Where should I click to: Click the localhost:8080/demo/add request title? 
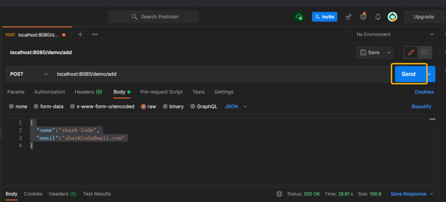click(x=41, y=53)
